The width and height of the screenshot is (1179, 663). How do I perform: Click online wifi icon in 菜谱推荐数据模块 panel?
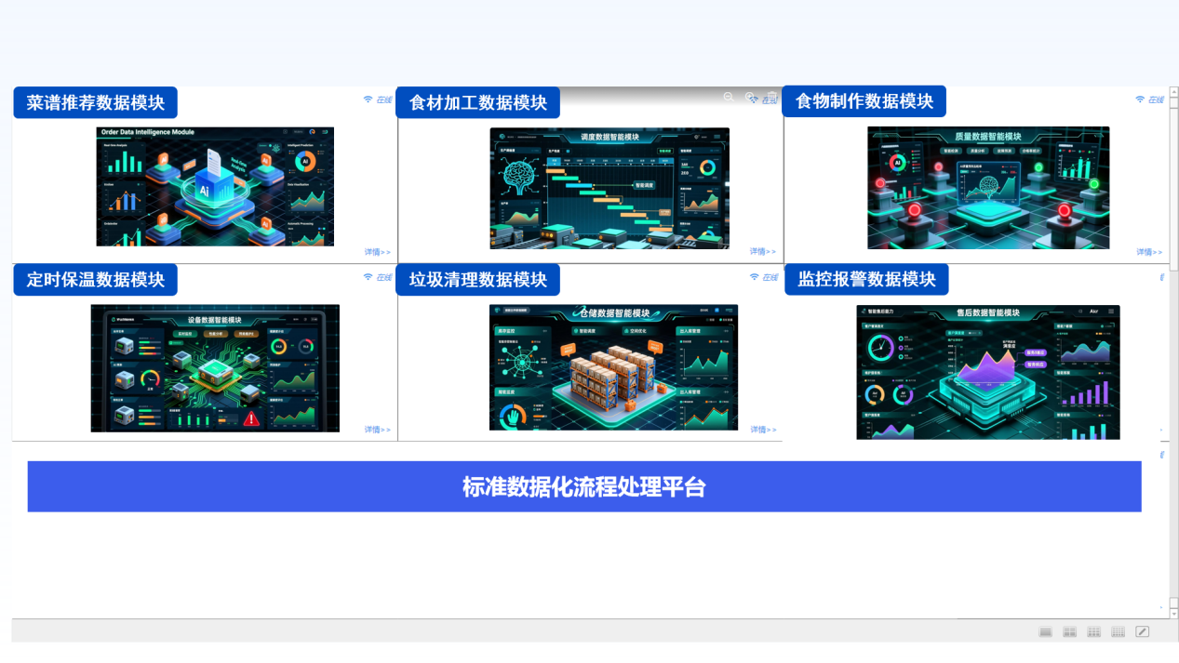pyautogui.click(x=368, y=99)
